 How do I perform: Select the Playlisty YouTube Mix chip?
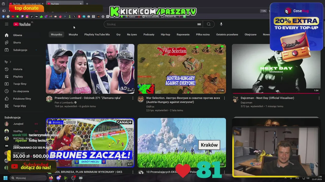pyautogui.click(x=97, y=34)
